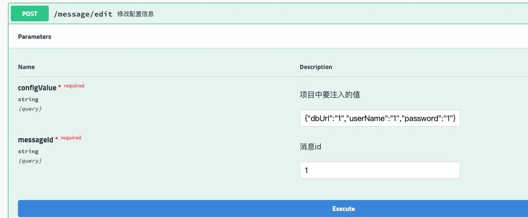Image resolution: width=528 pixels, height=218 pixels.
Task: Focus the messageId input field containing 1
Action: (380, 171)
